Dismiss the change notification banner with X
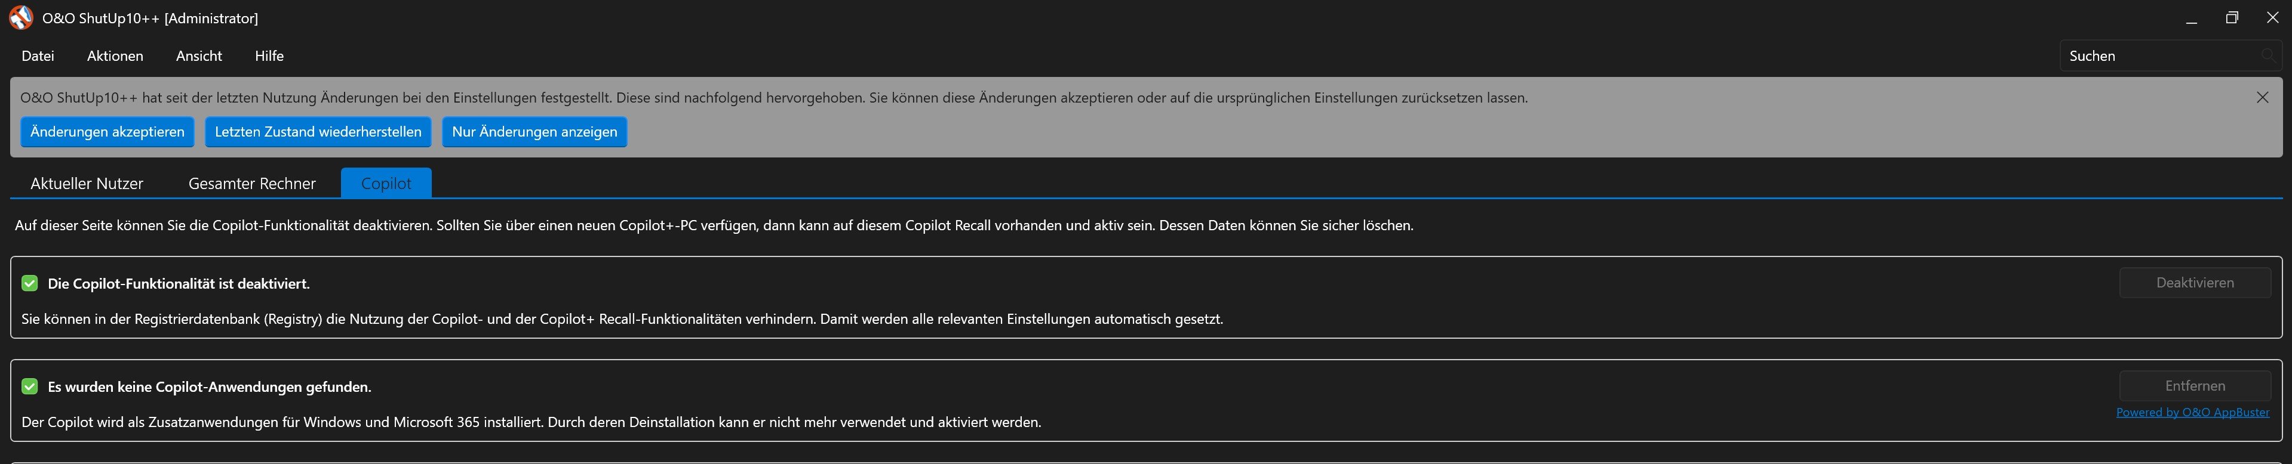Viewport: 2292px width, 464px height. (x=2263, y=98)
